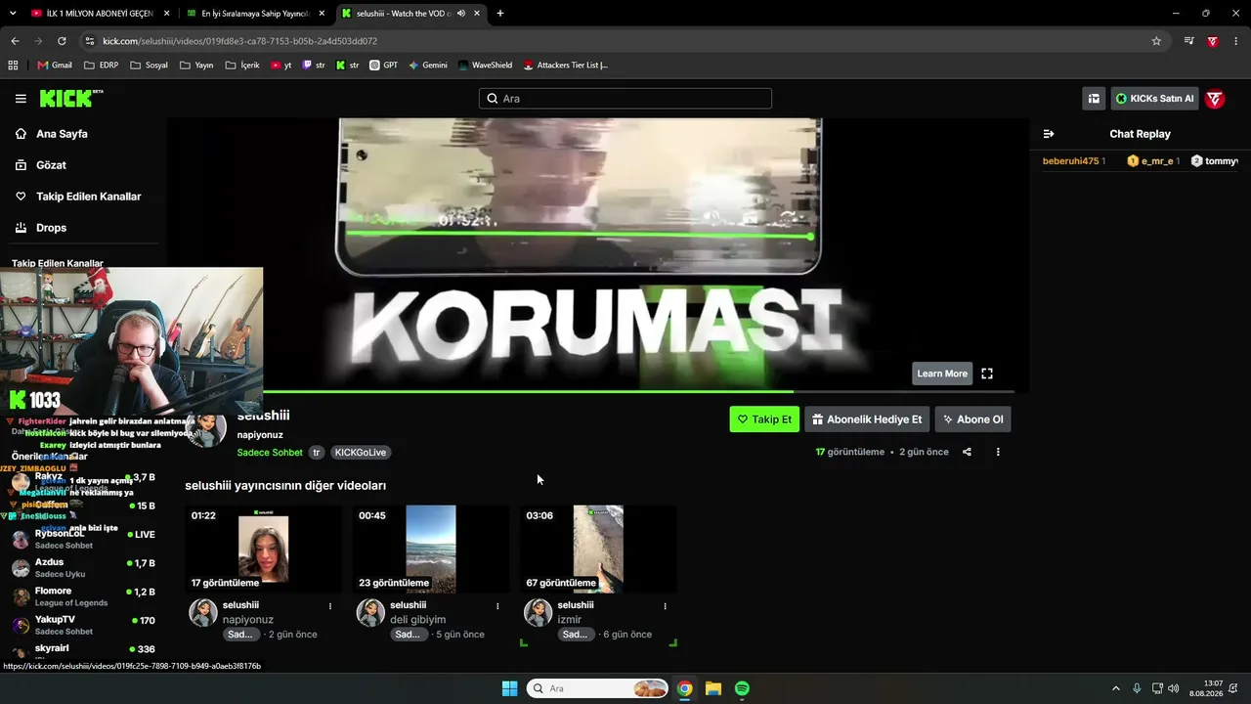Open the Gmail bookmark
This screenshot has height=704, width=1251.
point(55,66)
